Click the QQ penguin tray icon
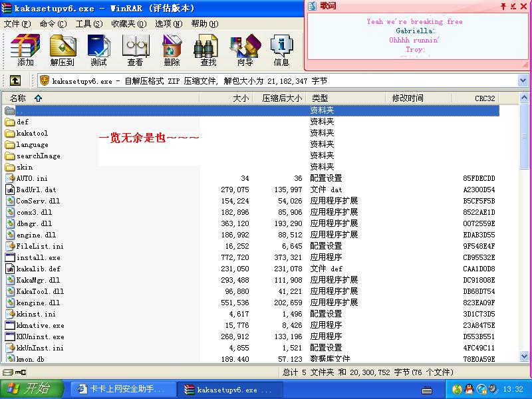Viewport: 532px width, 399px height. point(469,389)
